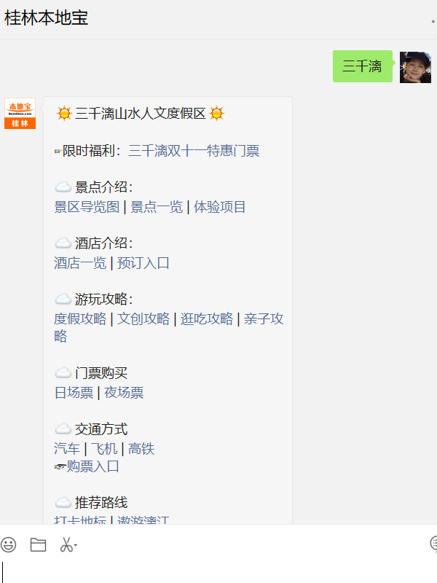
Task: Open chat info three-dot menu
Action: (x=433, y=22)
